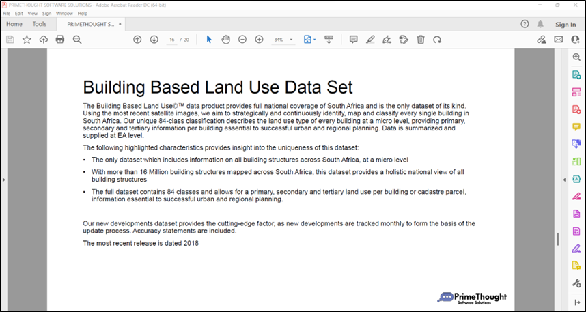Open the More Tools wrench icon
The image size is (586, 312).
pos(576,283)
